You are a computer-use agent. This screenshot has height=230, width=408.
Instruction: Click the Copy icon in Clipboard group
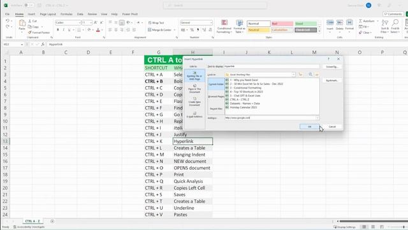tap(30, 27)
